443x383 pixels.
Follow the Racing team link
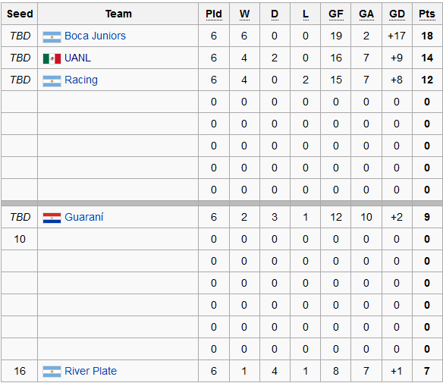tap(81, 80)
